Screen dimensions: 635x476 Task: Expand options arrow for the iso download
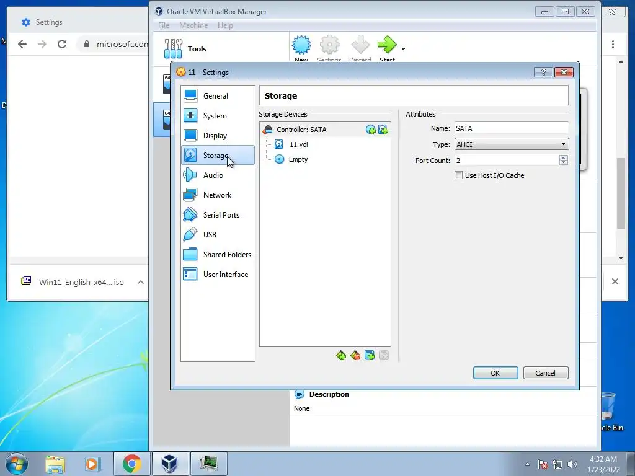click(x=141, y=282)
